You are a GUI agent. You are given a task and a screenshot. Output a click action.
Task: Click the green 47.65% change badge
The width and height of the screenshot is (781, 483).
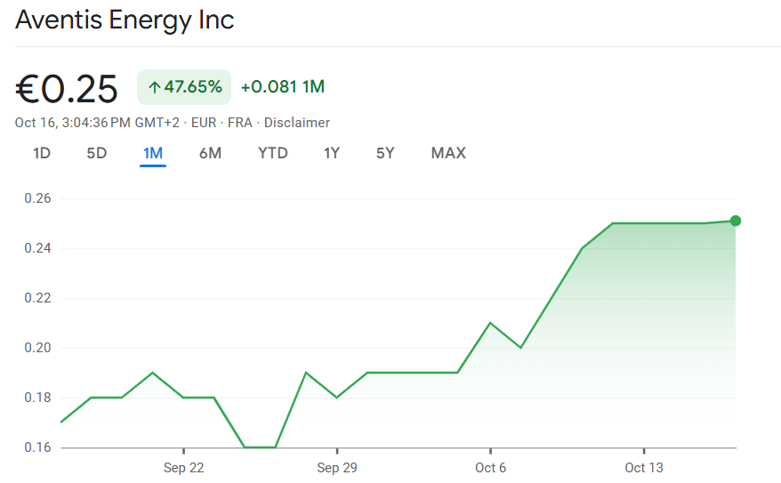[x=184, y=87]
